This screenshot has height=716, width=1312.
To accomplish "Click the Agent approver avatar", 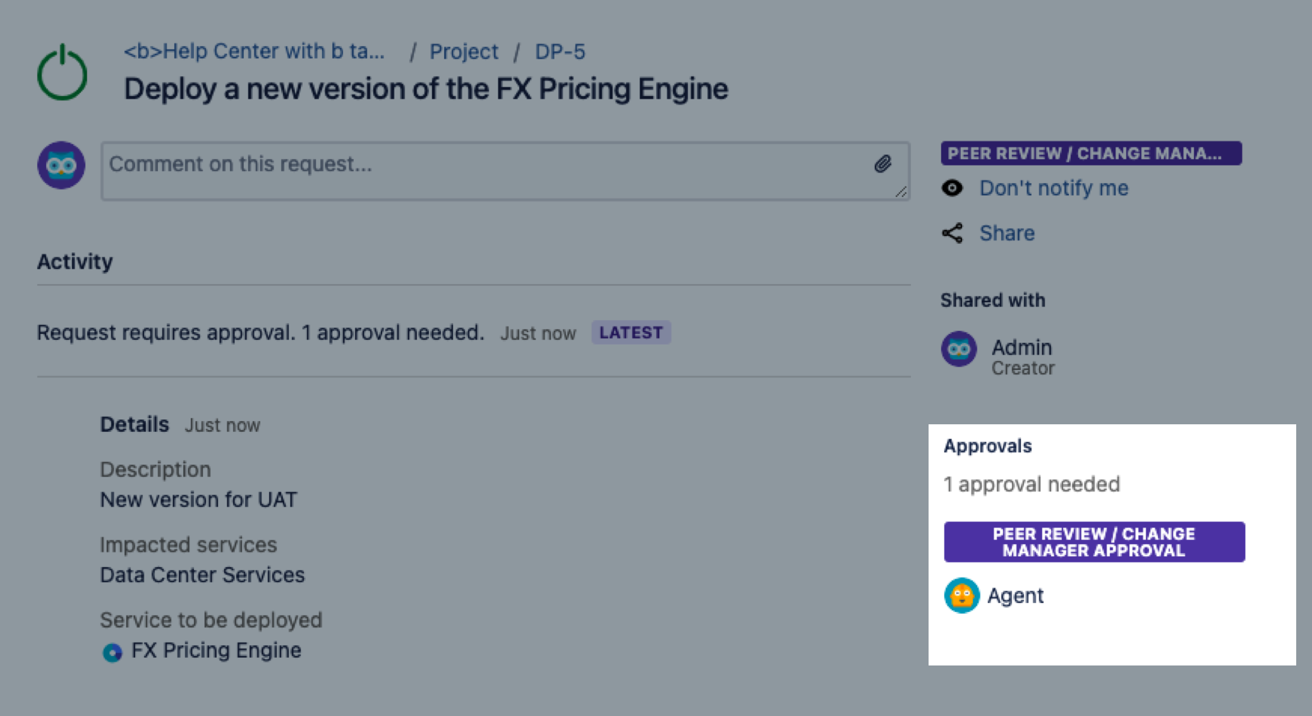I will pos(961,595).
